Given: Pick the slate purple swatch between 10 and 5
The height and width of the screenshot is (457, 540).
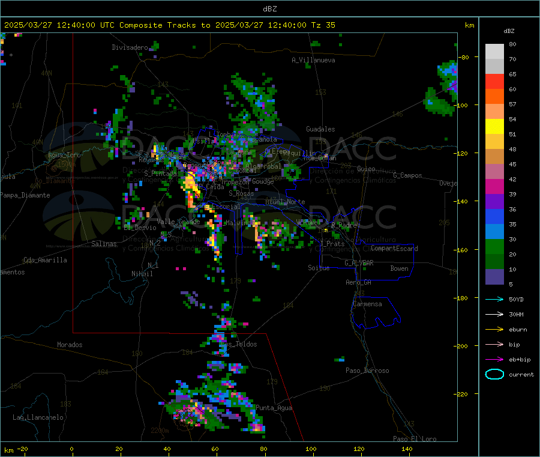Looking at the screenshot, I should point(494,277).
